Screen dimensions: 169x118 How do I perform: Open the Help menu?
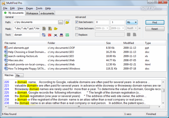48,8
